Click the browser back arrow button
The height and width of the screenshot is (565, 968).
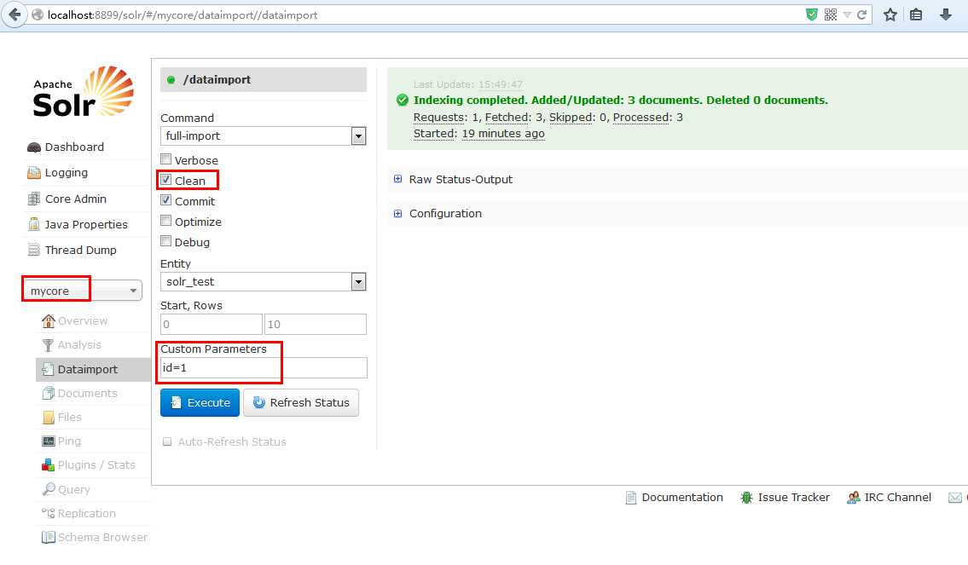(14, 14)
